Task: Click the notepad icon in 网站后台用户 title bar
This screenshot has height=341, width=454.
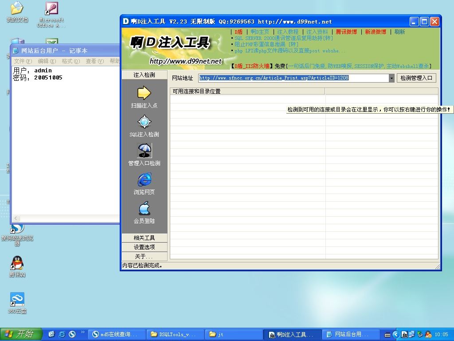Action: point(16,51)
